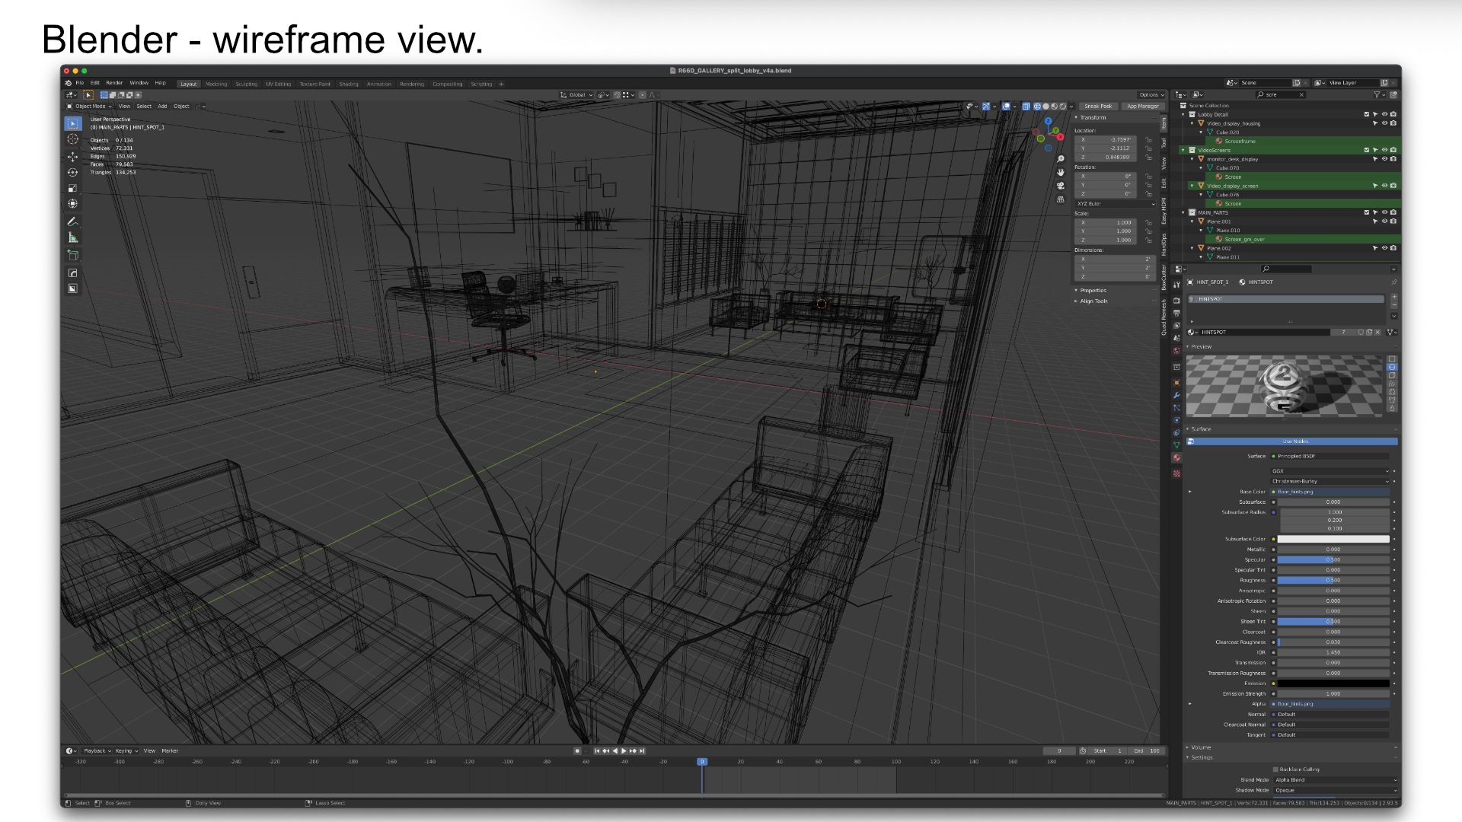
Task: Select the Rotate tool
Action: click(72, 173)
